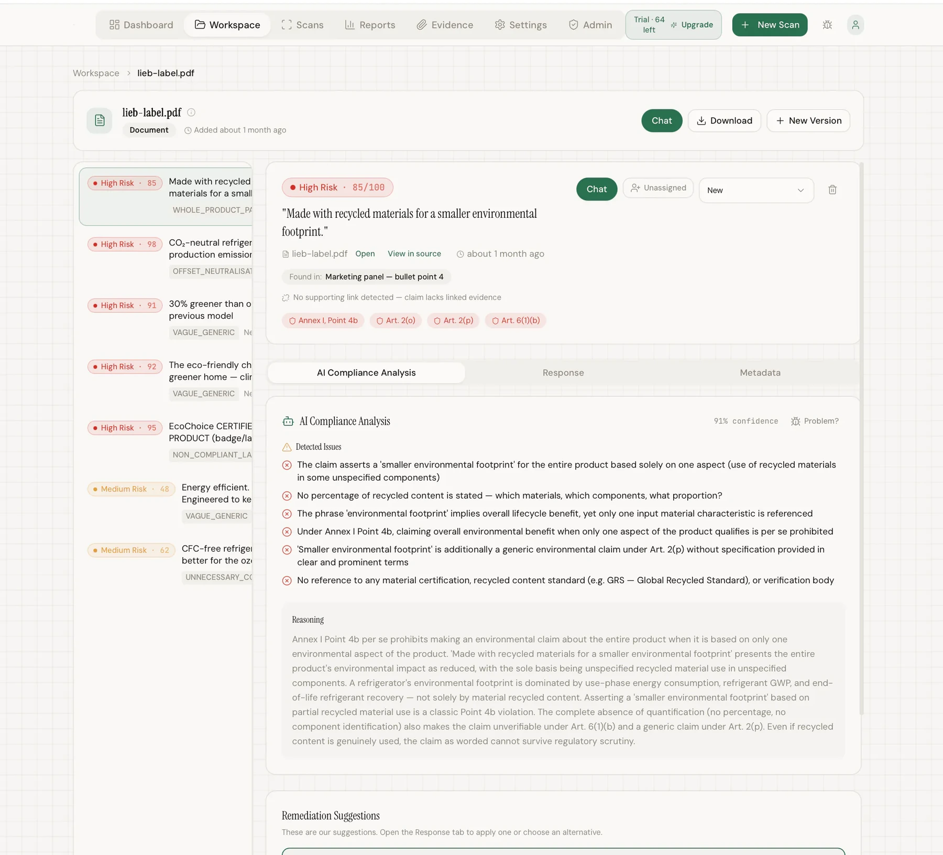Click the document file icon in header card
Viewport: 943px width, 855px height.
(x=100, y=121)
